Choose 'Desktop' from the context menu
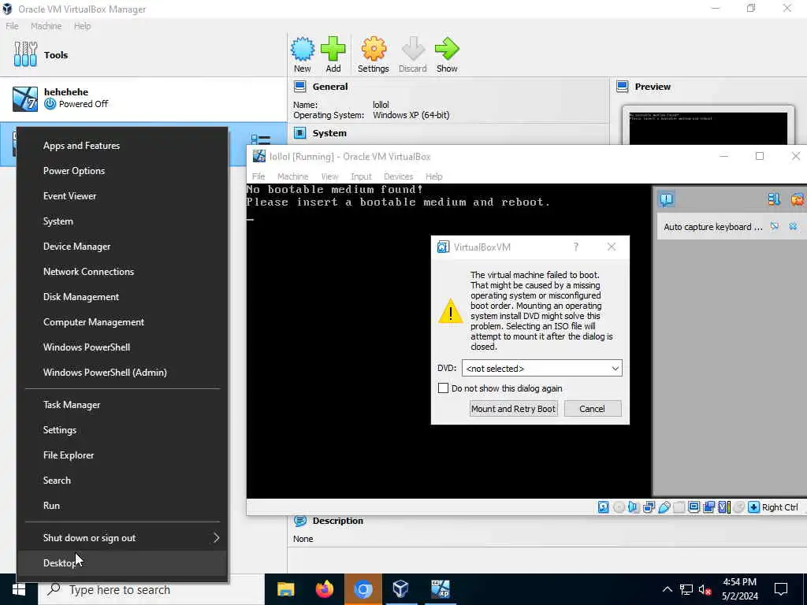 122,562
